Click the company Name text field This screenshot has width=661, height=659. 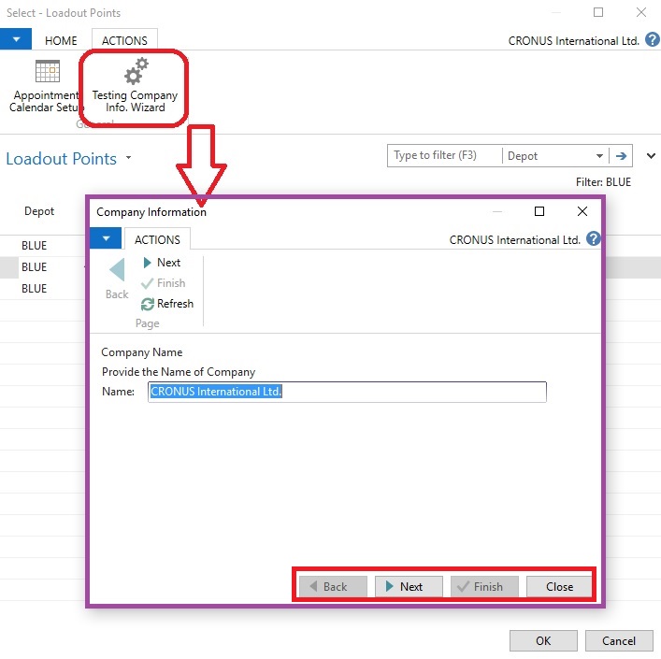(x=346, y=392)
